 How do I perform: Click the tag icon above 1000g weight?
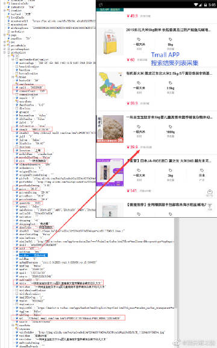point(170,127)
